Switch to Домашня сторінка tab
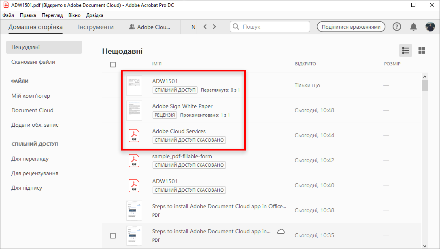 pos(35,27)
